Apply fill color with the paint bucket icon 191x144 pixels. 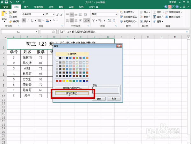[47, 20]
